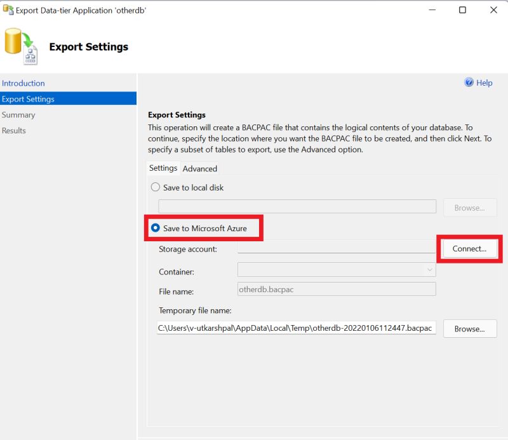Select the Save to Microsoft Azure radio button
The image size is (508, 440).
(x=155, y=229)
